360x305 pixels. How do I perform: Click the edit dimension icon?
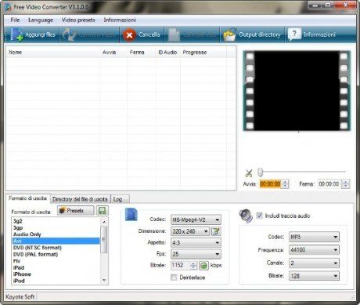point(216,231)
